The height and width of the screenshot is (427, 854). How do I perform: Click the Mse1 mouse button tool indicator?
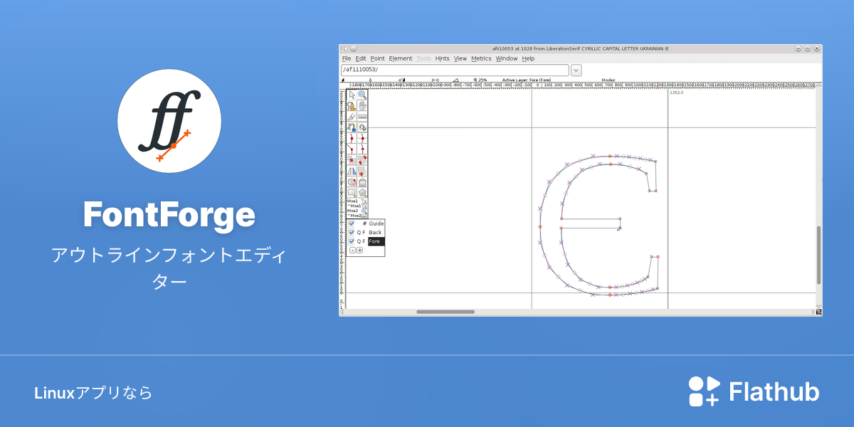coord(353,201)
